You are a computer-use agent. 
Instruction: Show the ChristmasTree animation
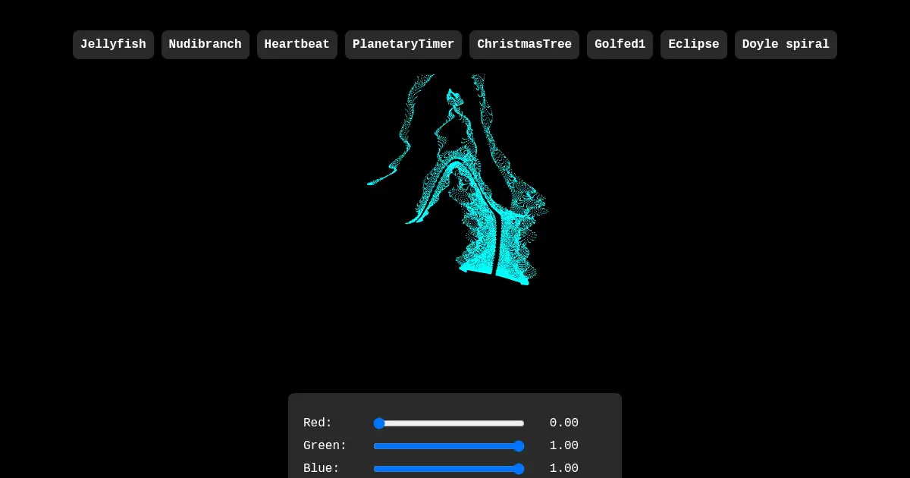[525, 45]
